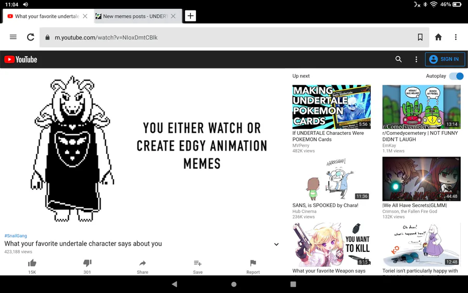The height and width of the screenshot is (293, 468).
Task: Open browser three-dot overflow menu
Action: tap(456, 37)
